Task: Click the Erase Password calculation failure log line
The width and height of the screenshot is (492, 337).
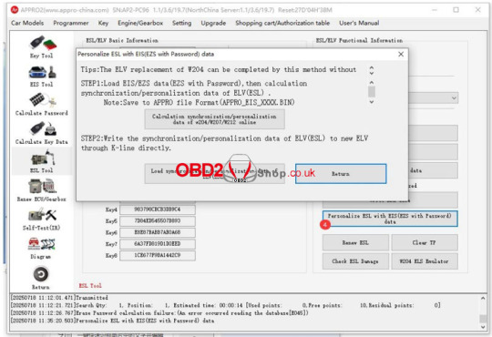Action: click(159, 313)
